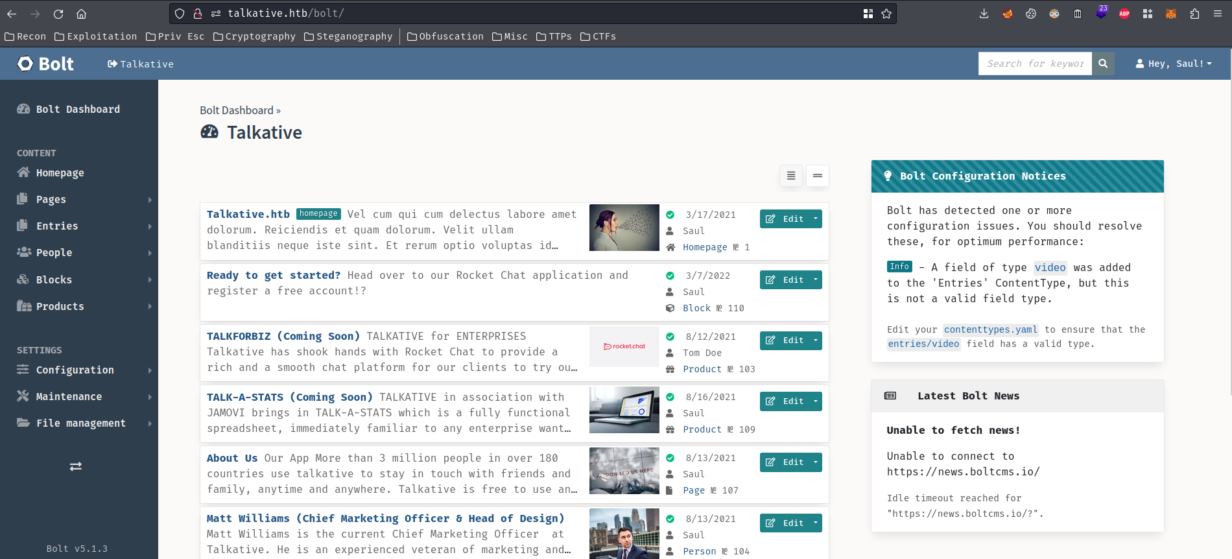Viewport: 1232px width, 559px height.
Task: Open the CTFs bookmarks folder
Action: click(x=598, y=36)
